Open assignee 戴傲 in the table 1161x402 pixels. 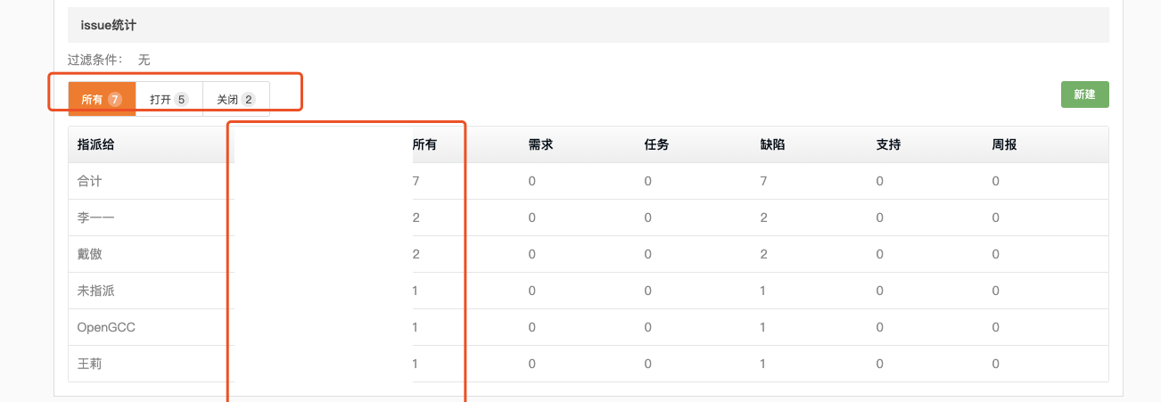(x=90, y=254)
